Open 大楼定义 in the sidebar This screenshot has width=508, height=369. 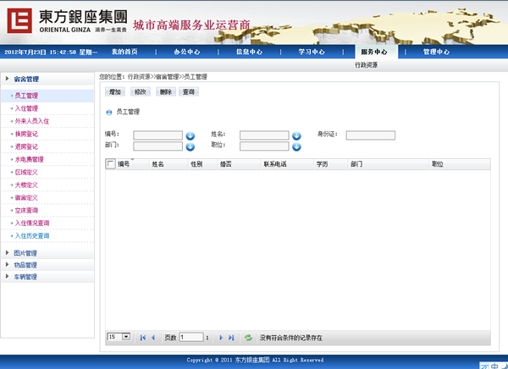(26, 184)
